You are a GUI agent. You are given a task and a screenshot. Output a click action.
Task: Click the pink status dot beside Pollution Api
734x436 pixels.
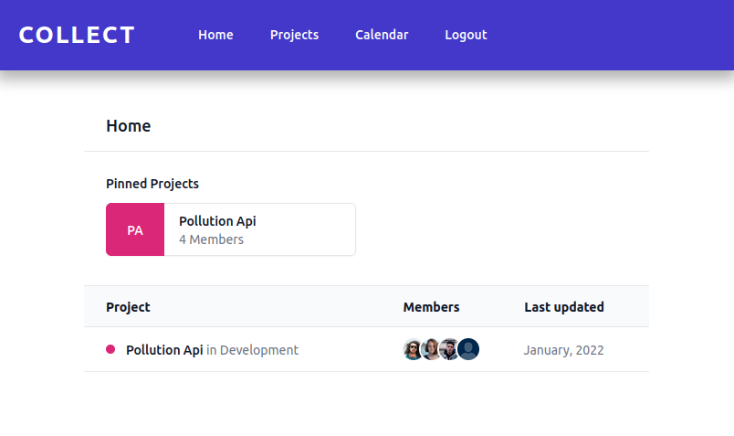[x=110, y=349]
